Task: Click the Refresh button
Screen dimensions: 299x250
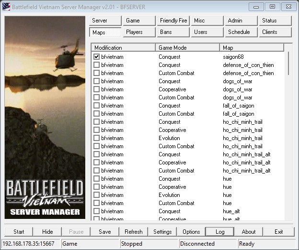Action: click(x=134, y=232)
